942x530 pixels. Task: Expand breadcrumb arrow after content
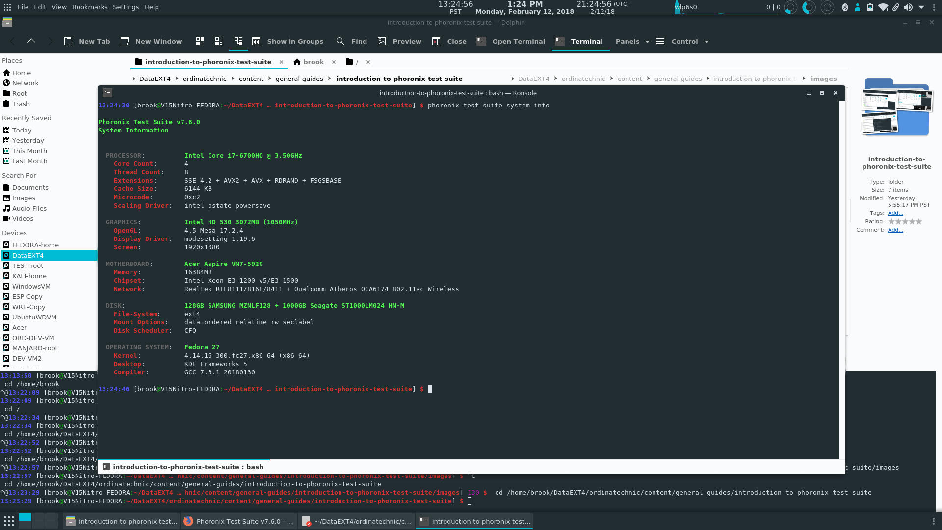point(269,79)
